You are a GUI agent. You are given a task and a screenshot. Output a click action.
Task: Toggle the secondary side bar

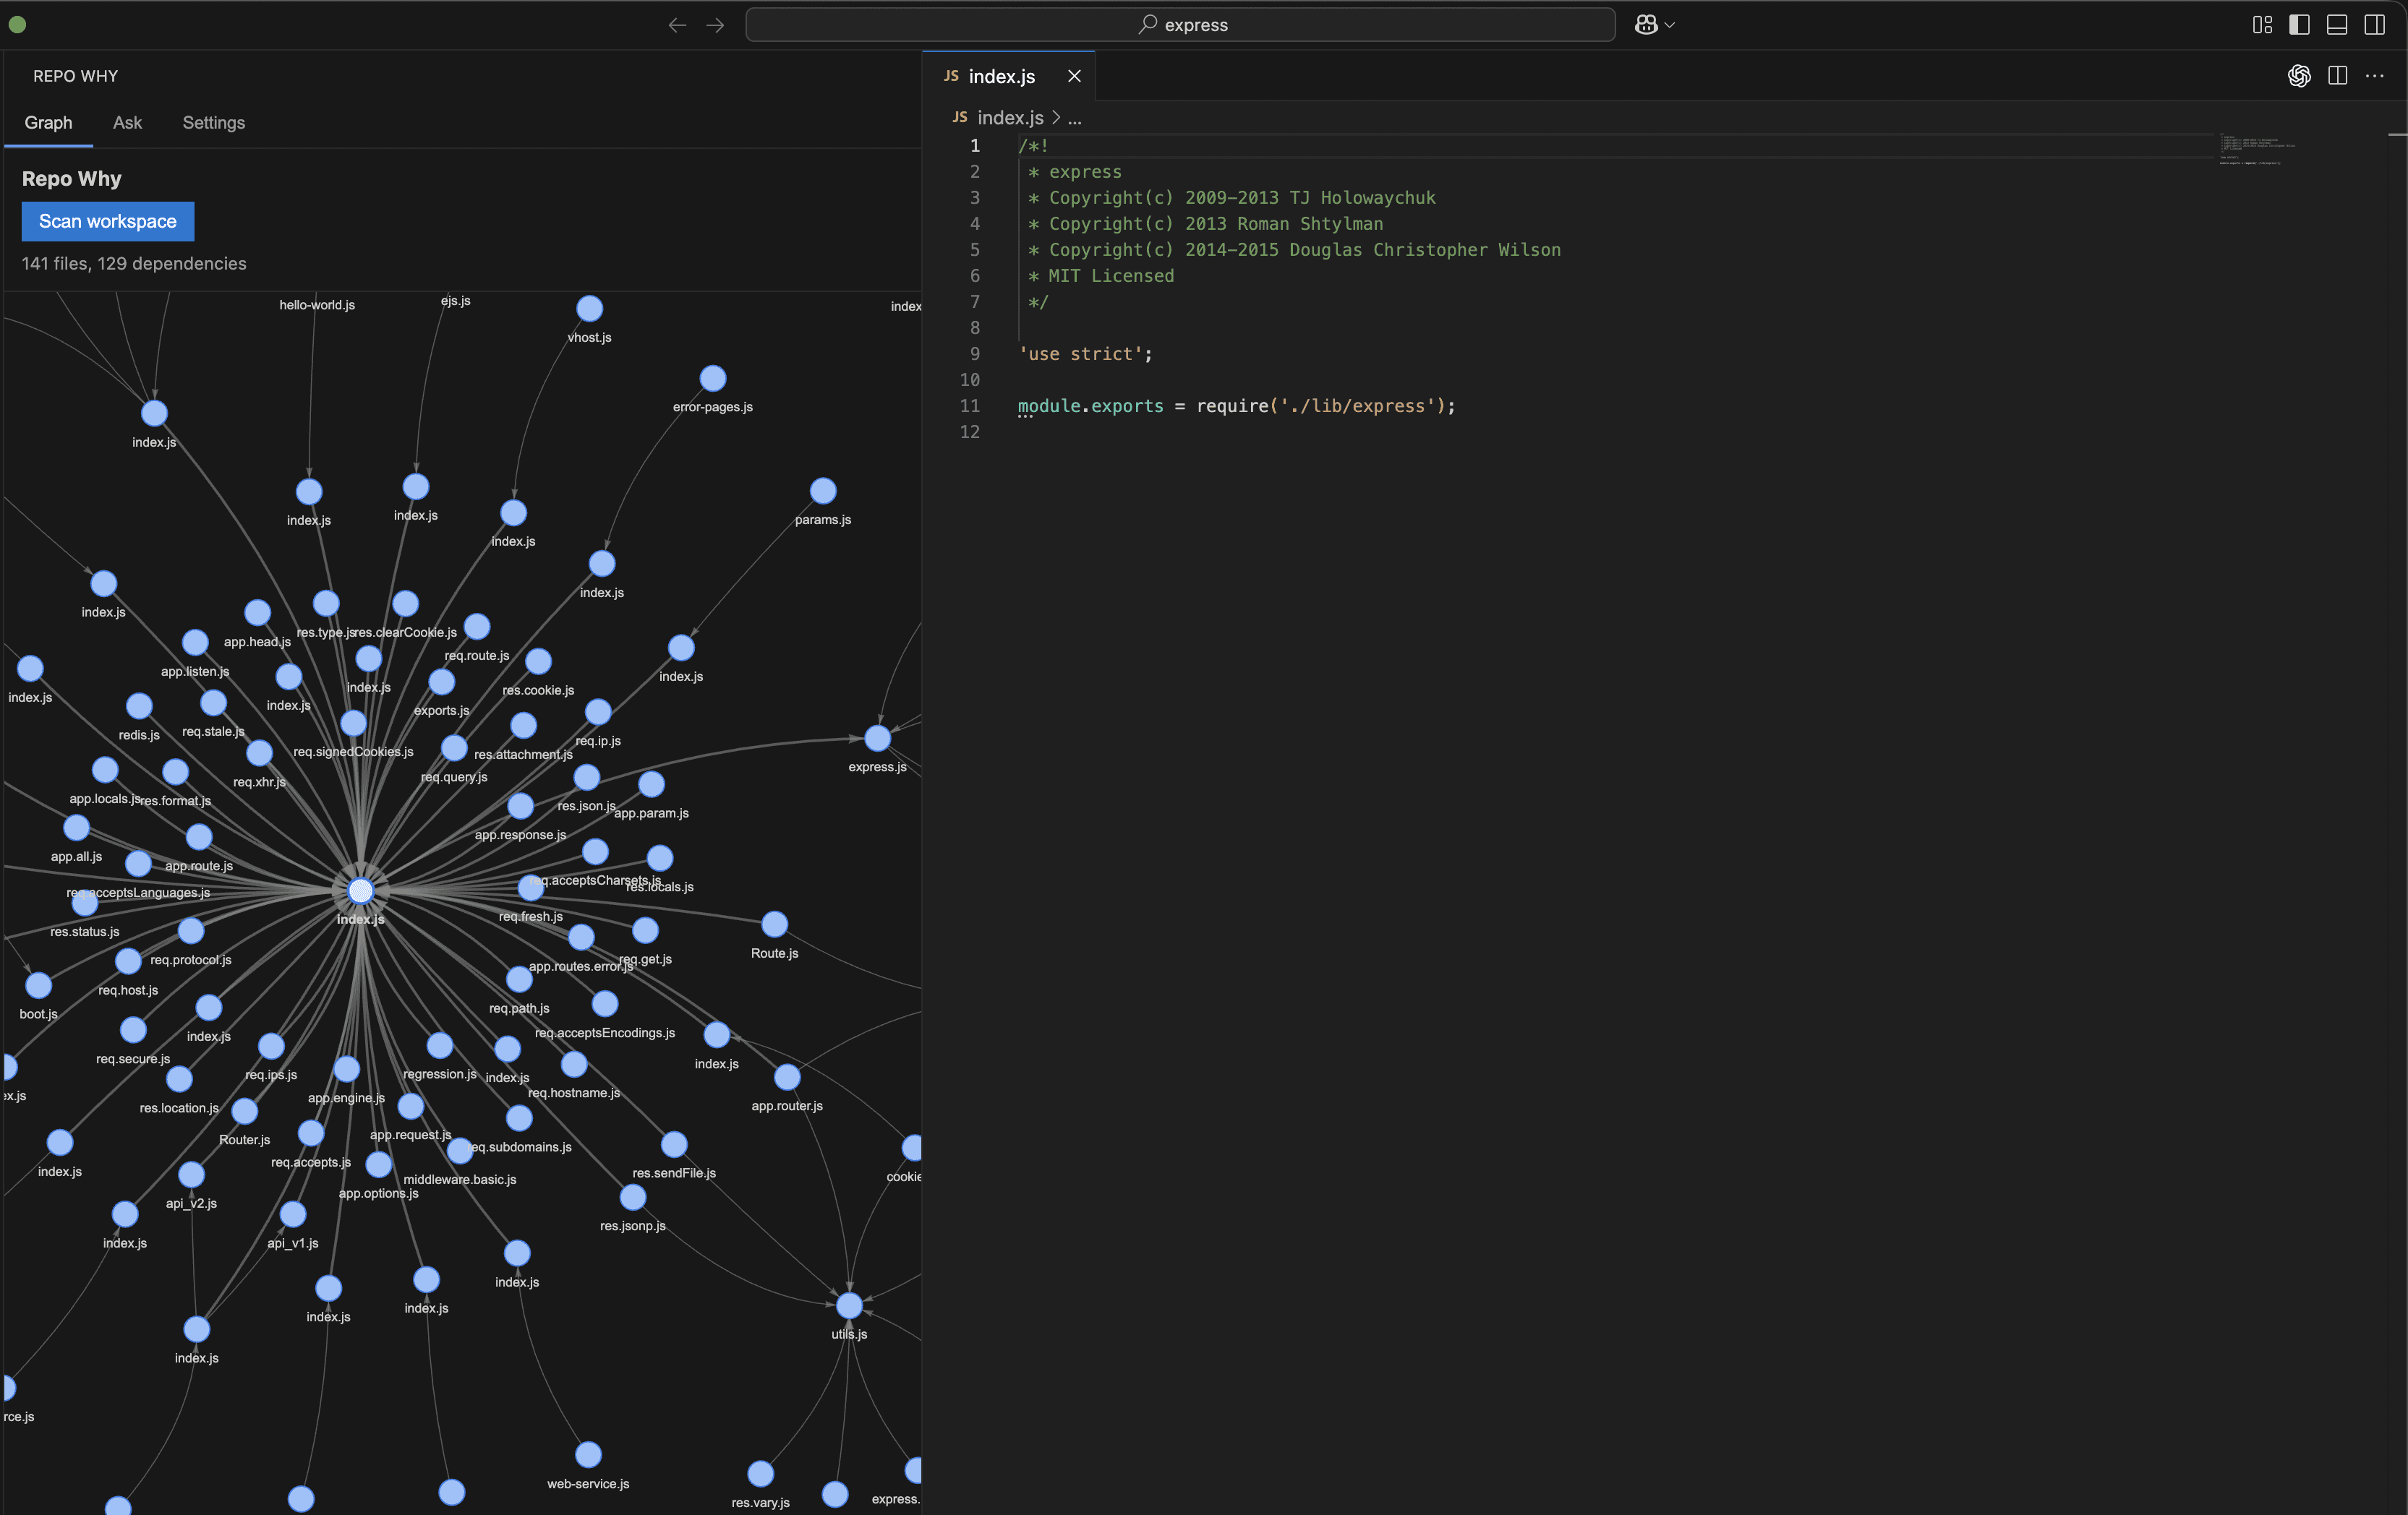click(2374, 25)
